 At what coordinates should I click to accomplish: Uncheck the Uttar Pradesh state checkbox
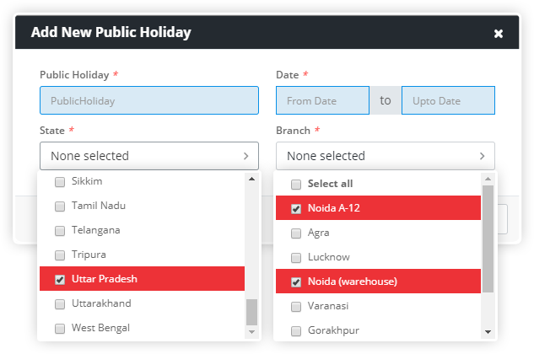click(60, 280)
